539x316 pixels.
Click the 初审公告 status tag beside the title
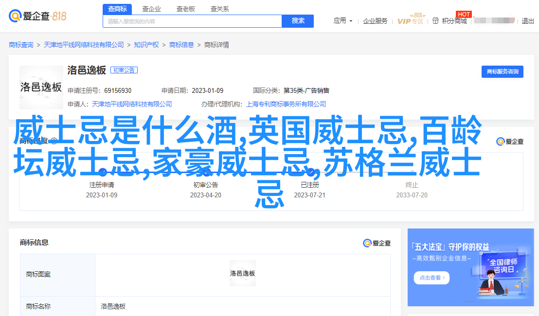[x=124, y=70]
